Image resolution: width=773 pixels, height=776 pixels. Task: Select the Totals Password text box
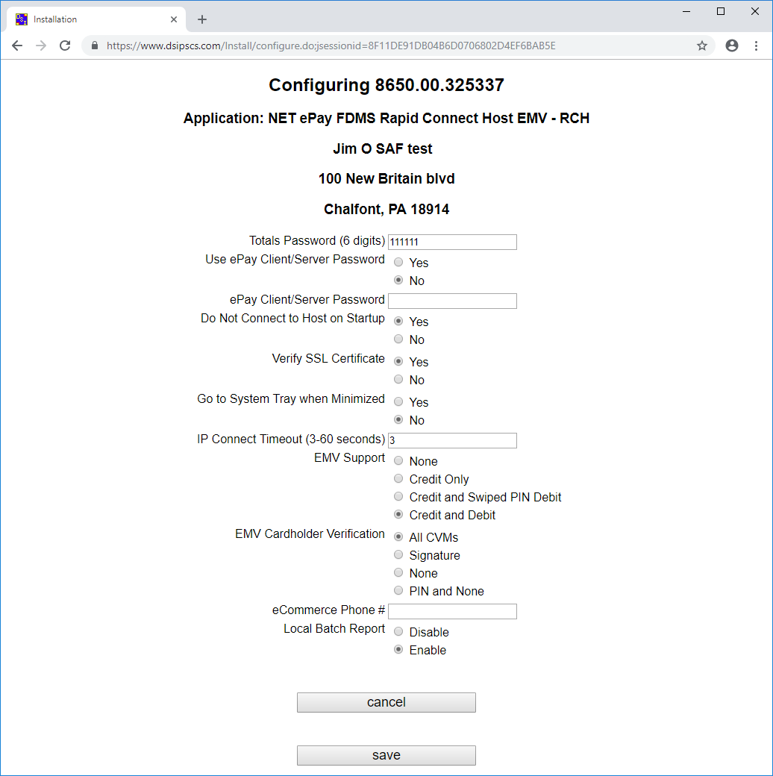451,242
